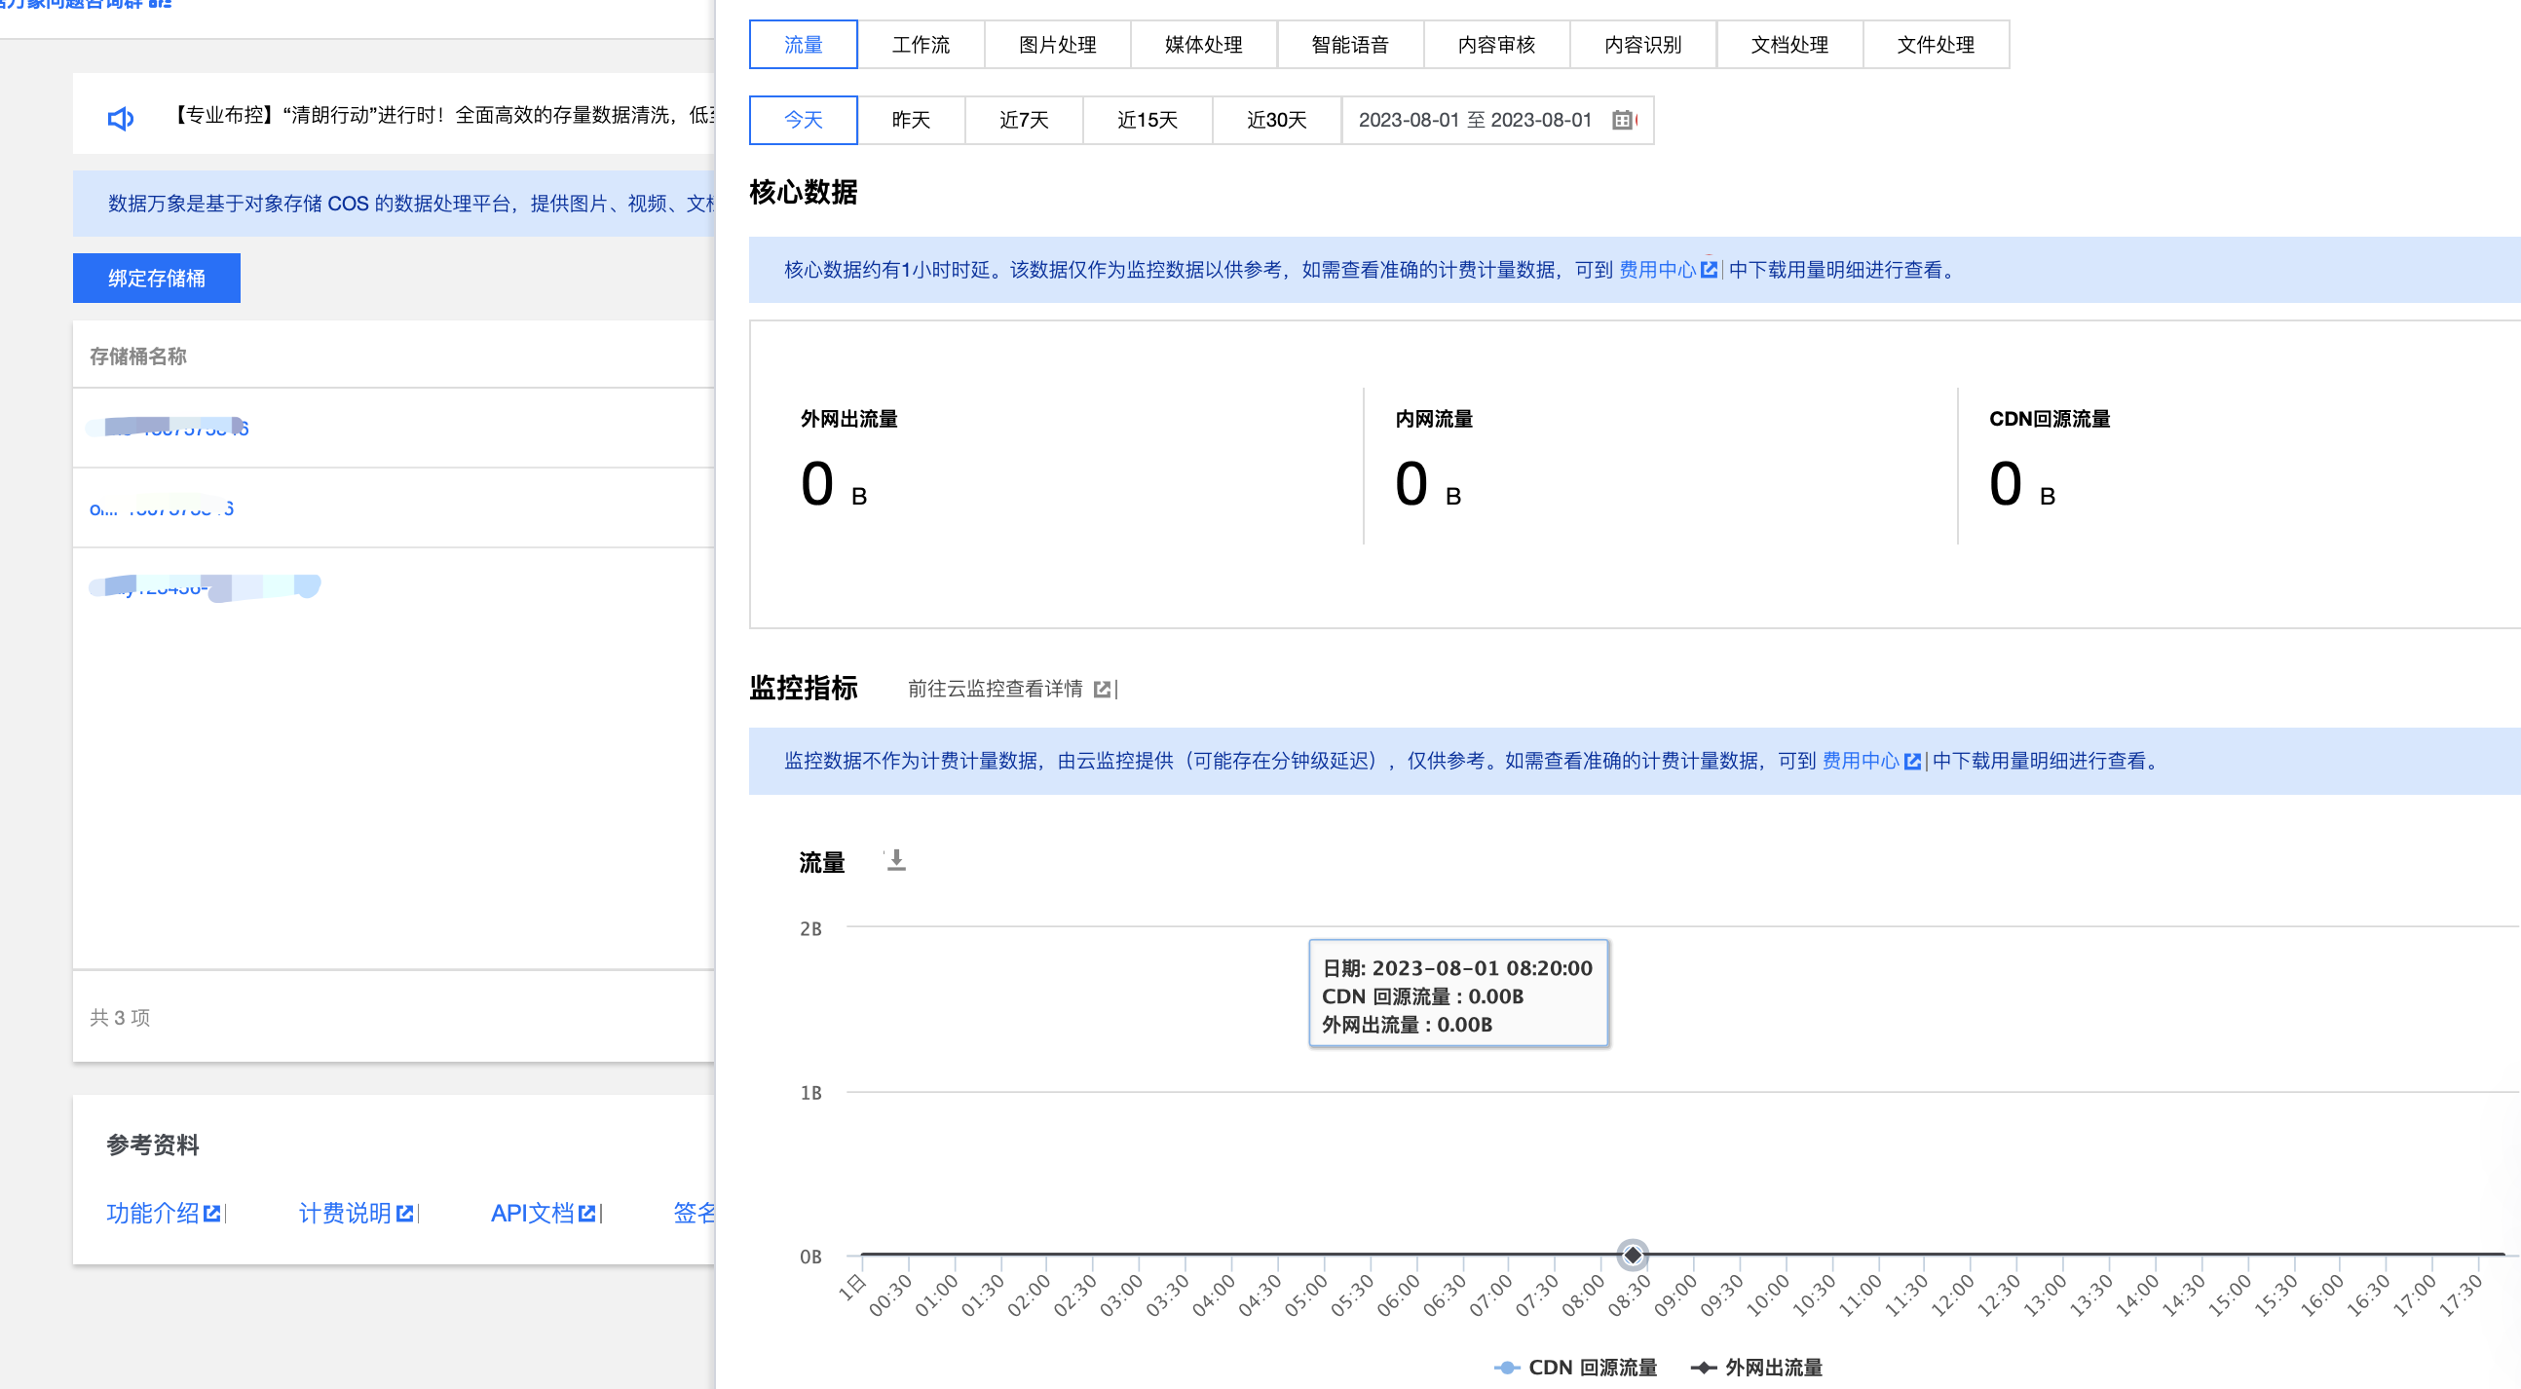
Task: Click the speaker announcement icon
Action: (x=121, y=119)
